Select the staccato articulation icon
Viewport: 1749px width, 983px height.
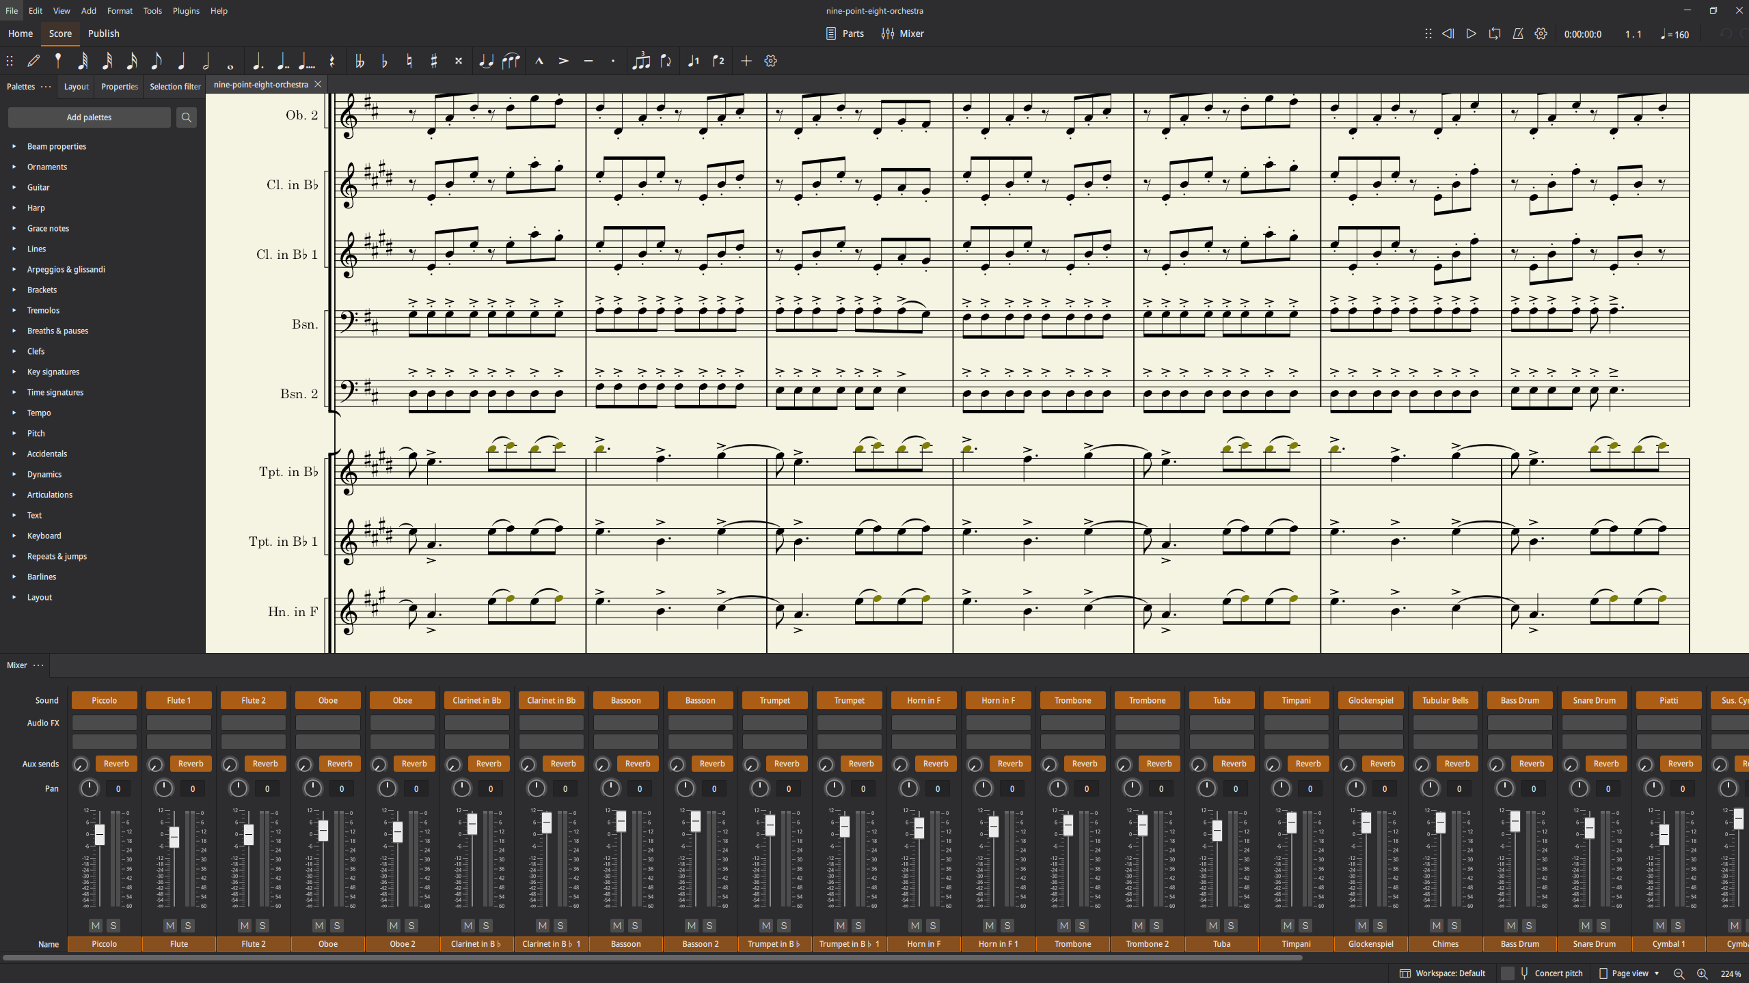tap(613, 61)
